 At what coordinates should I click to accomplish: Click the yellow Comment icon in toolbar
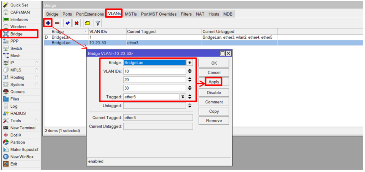[87, 23]
